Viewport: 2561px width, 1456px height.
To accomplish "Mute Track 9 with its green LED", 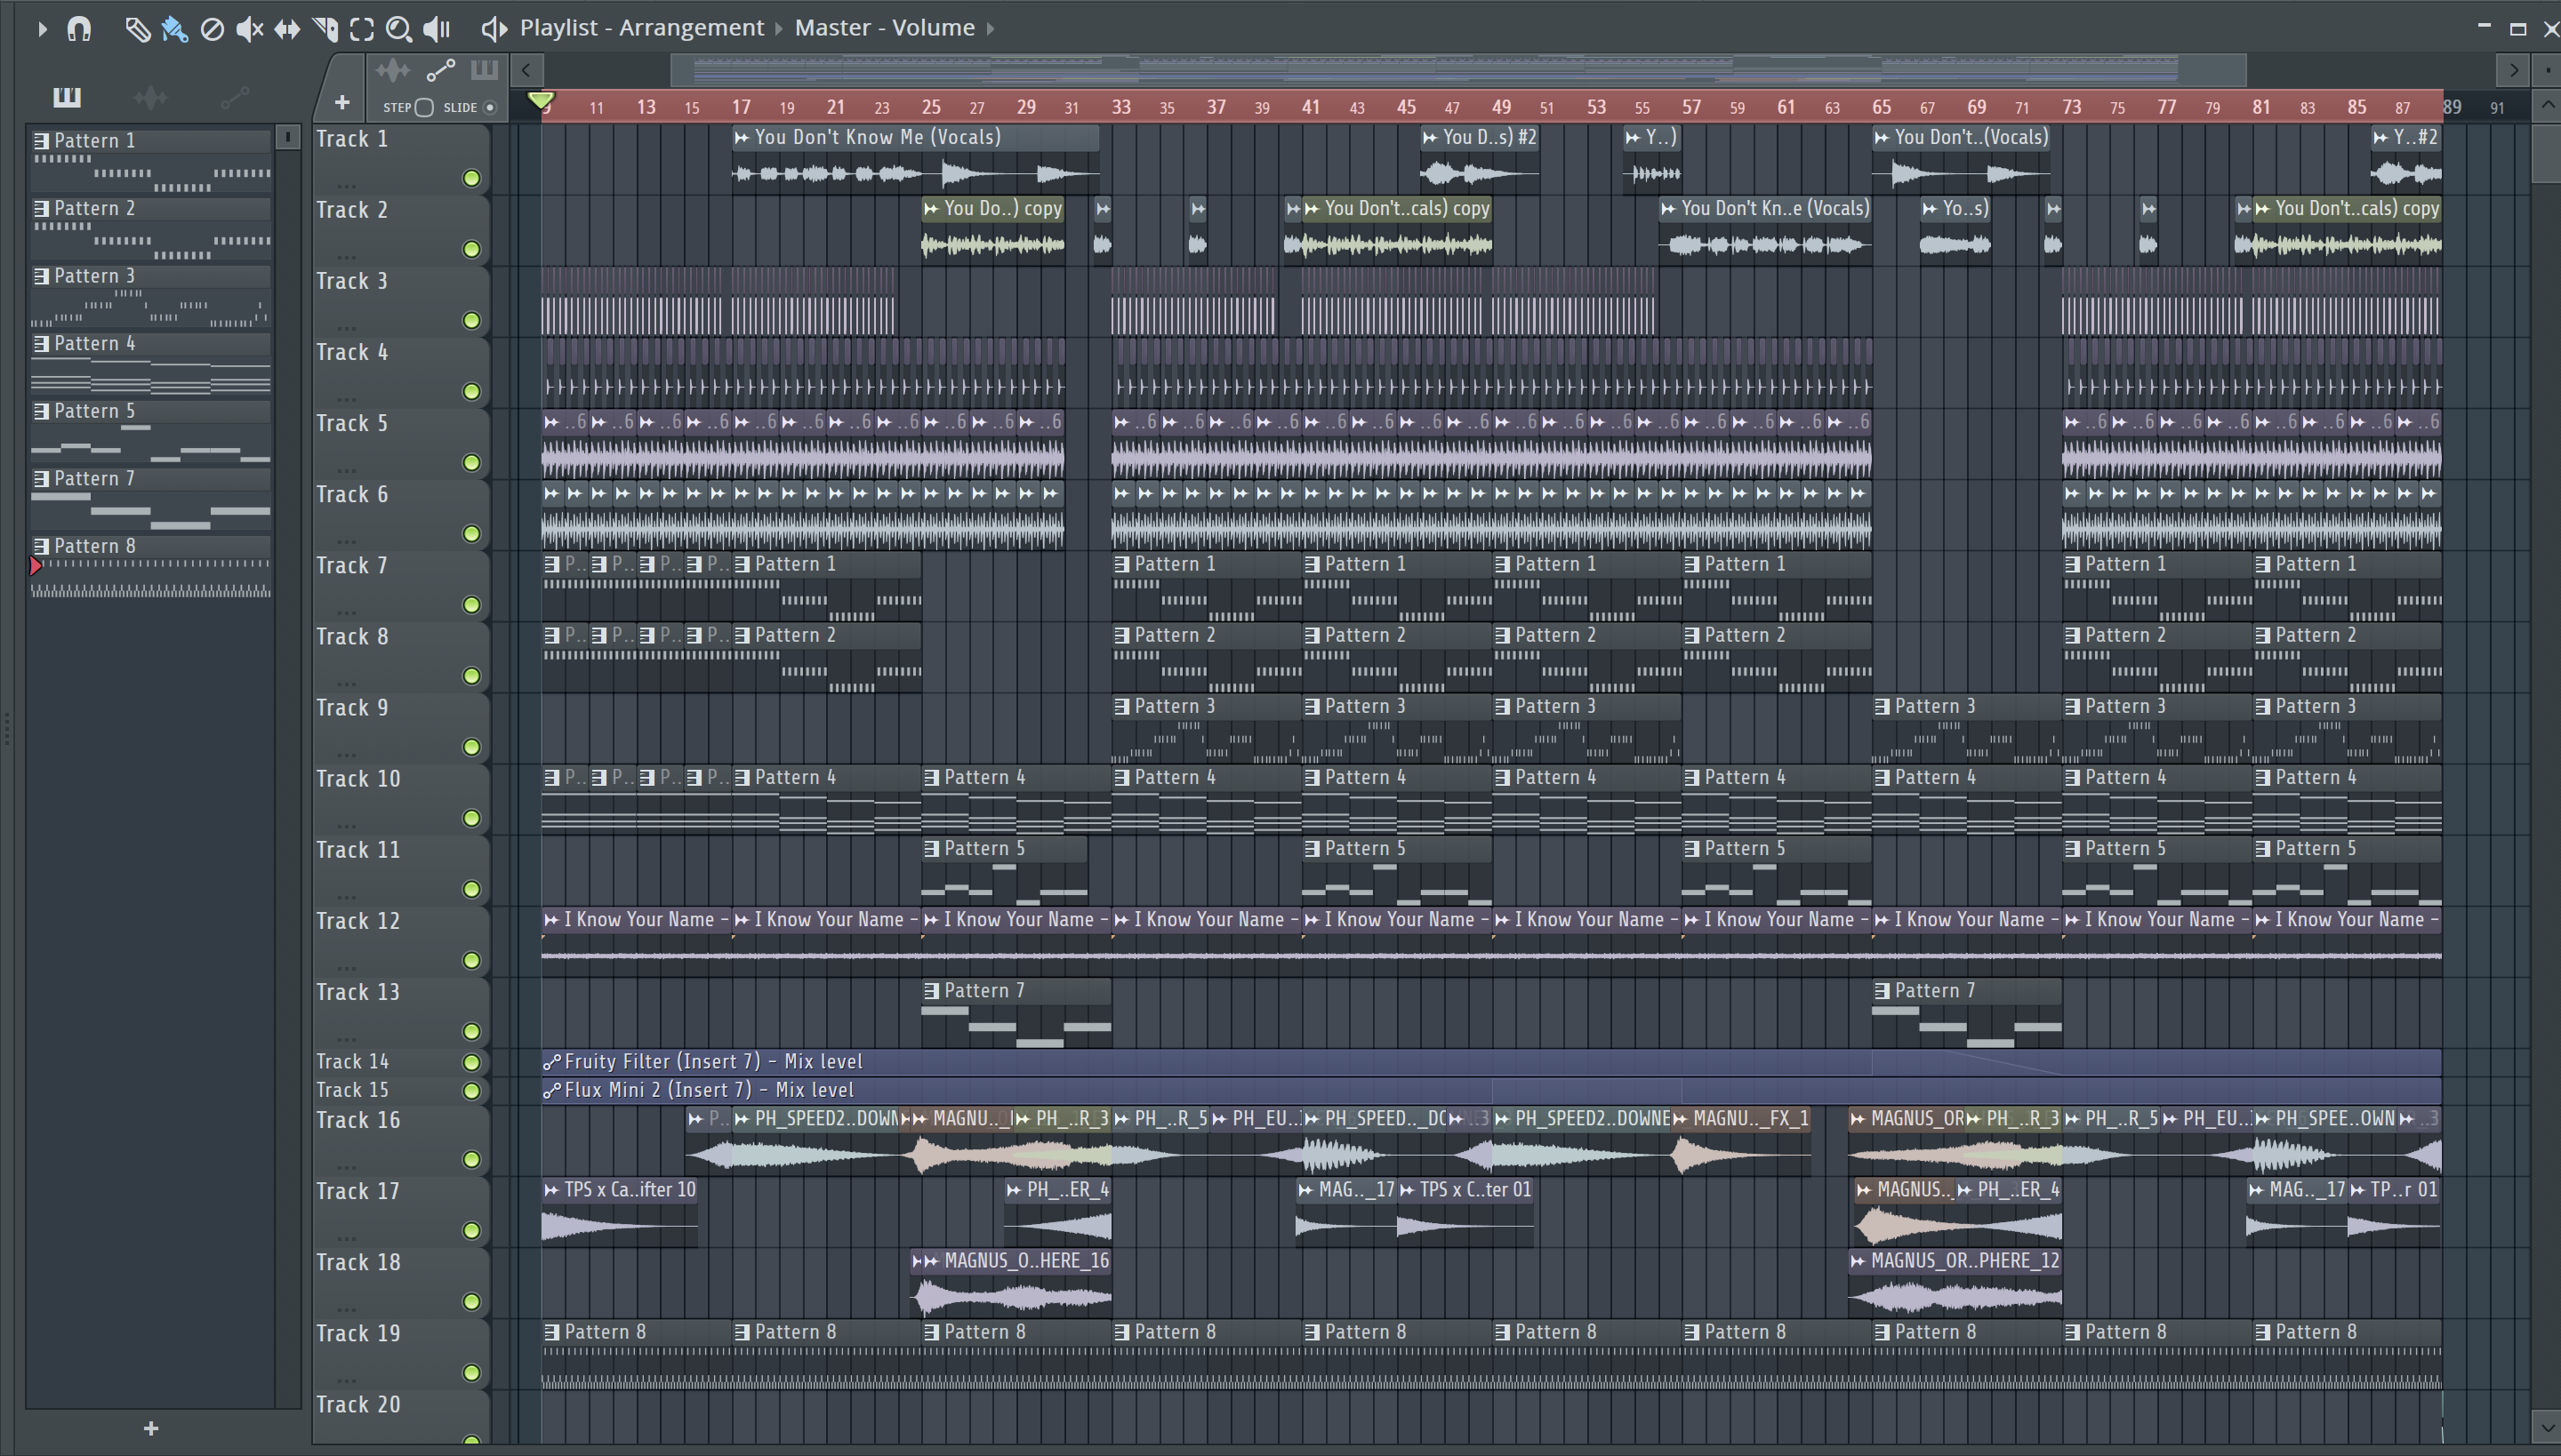I will point(471,748).
